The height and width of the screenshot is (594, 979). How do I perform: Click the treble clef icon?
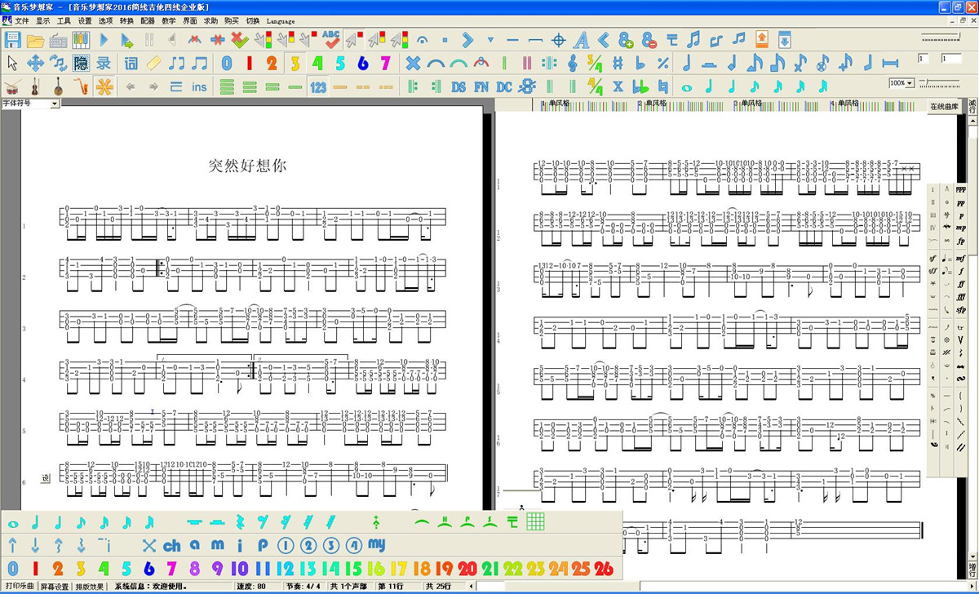[572, 63]
